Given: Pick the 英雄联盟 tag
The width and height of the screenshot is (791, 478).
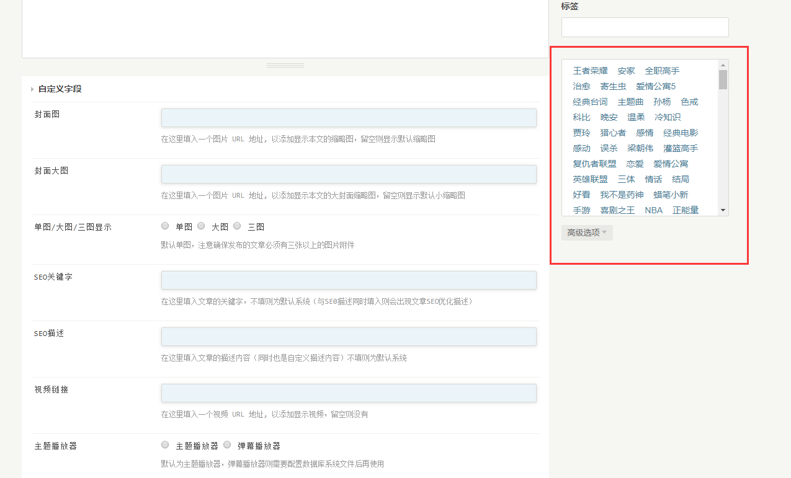Looking at the screenshot, I should (590, 179).
